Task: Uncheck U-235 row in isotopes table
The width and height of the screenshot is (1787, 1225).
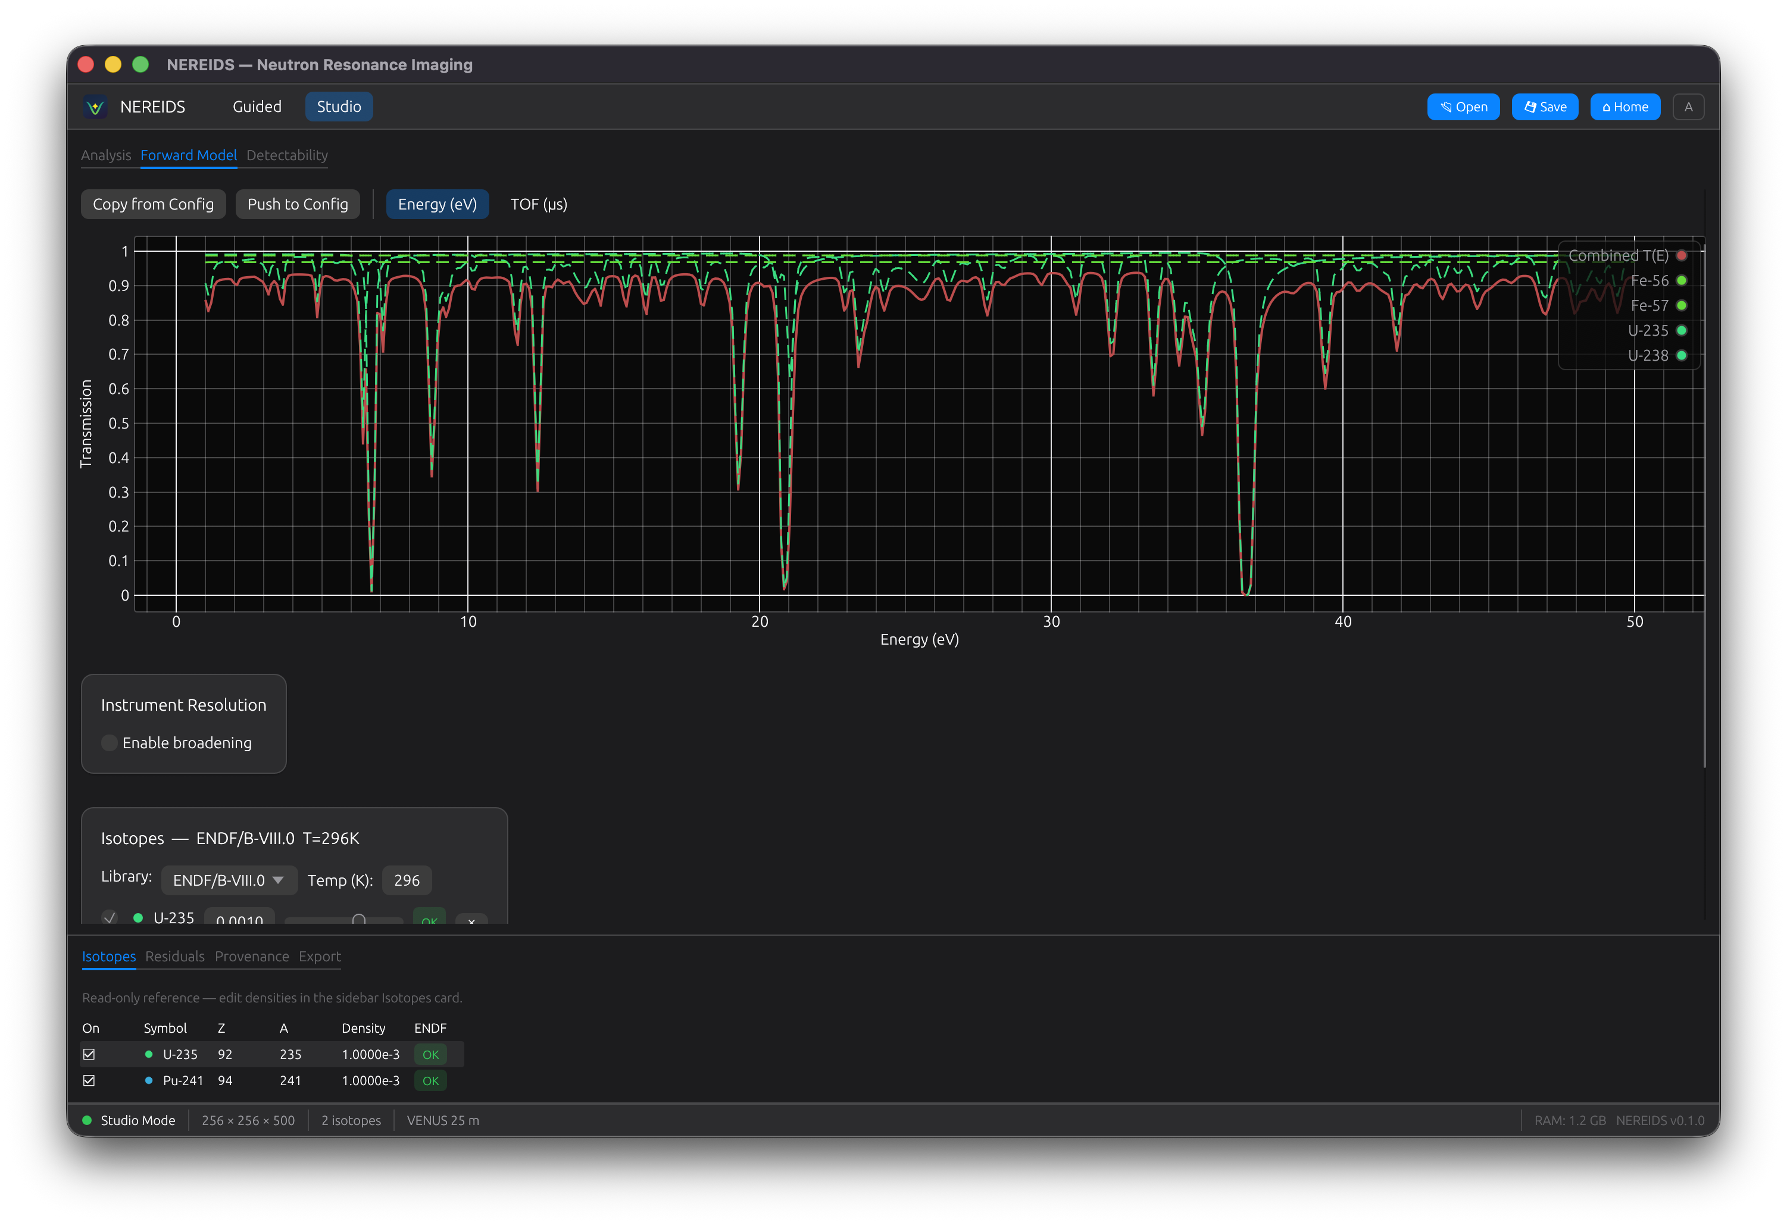Action: pos(89,1054)
